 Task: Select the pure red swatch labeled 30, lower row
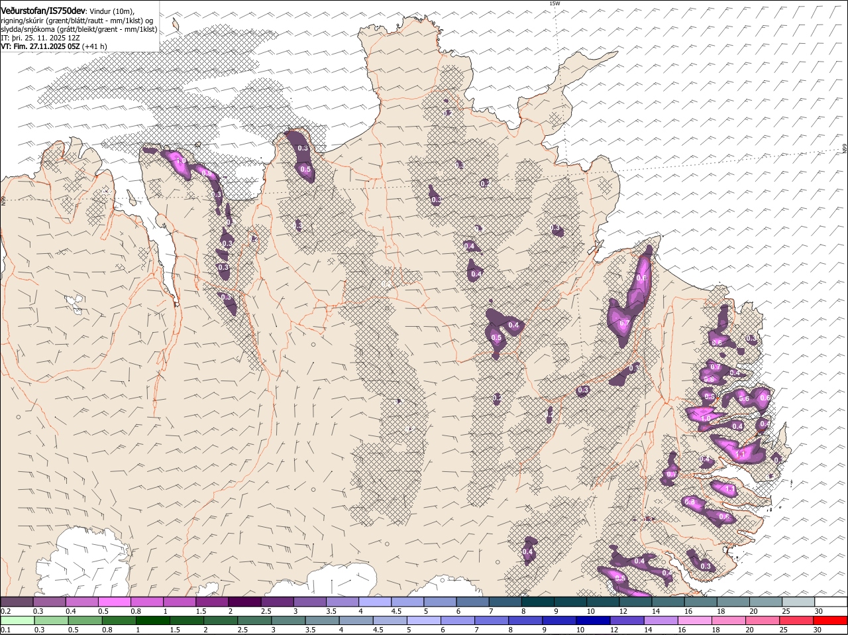click(831, 621)
